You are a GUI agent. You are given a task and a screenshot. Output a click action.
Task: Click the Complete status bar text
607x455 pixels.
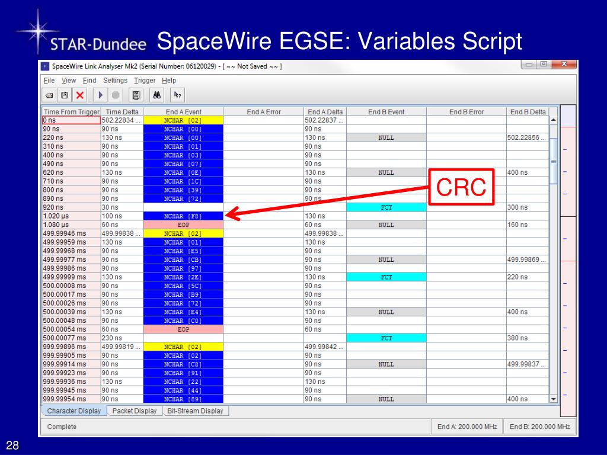point(62,427)
